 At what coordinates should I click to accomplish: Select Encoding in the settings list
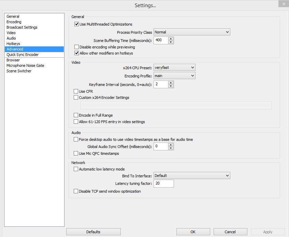14,22
